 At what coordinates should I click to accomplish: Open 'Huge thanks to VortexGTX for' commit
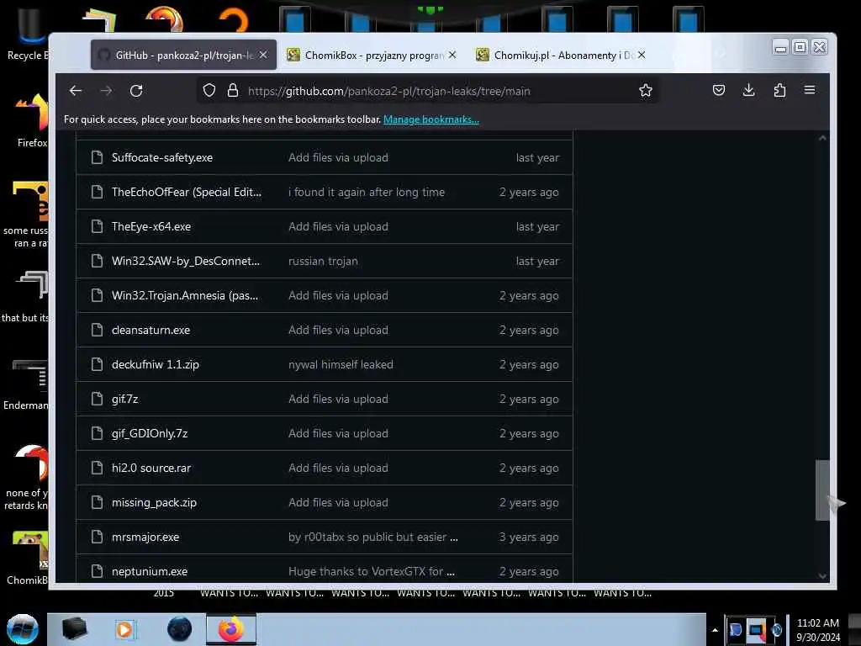point(371,571)
